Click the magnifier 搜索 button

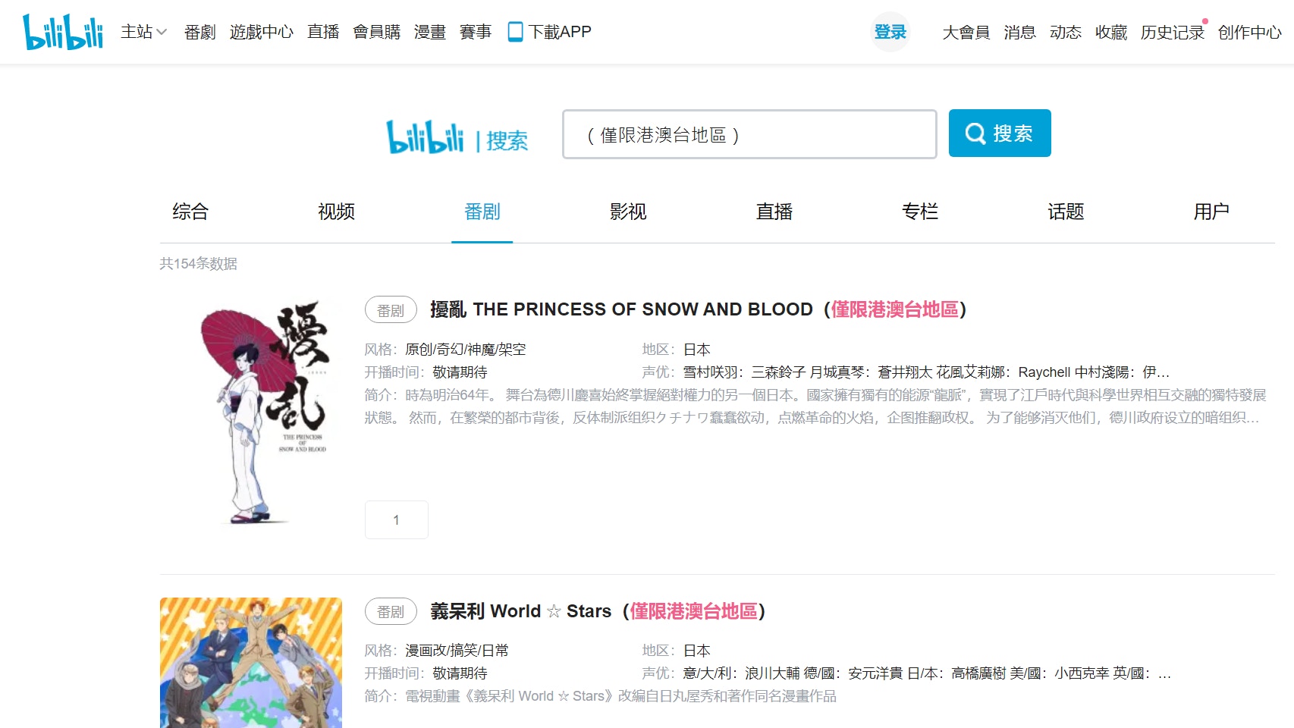click(1000, 133)
